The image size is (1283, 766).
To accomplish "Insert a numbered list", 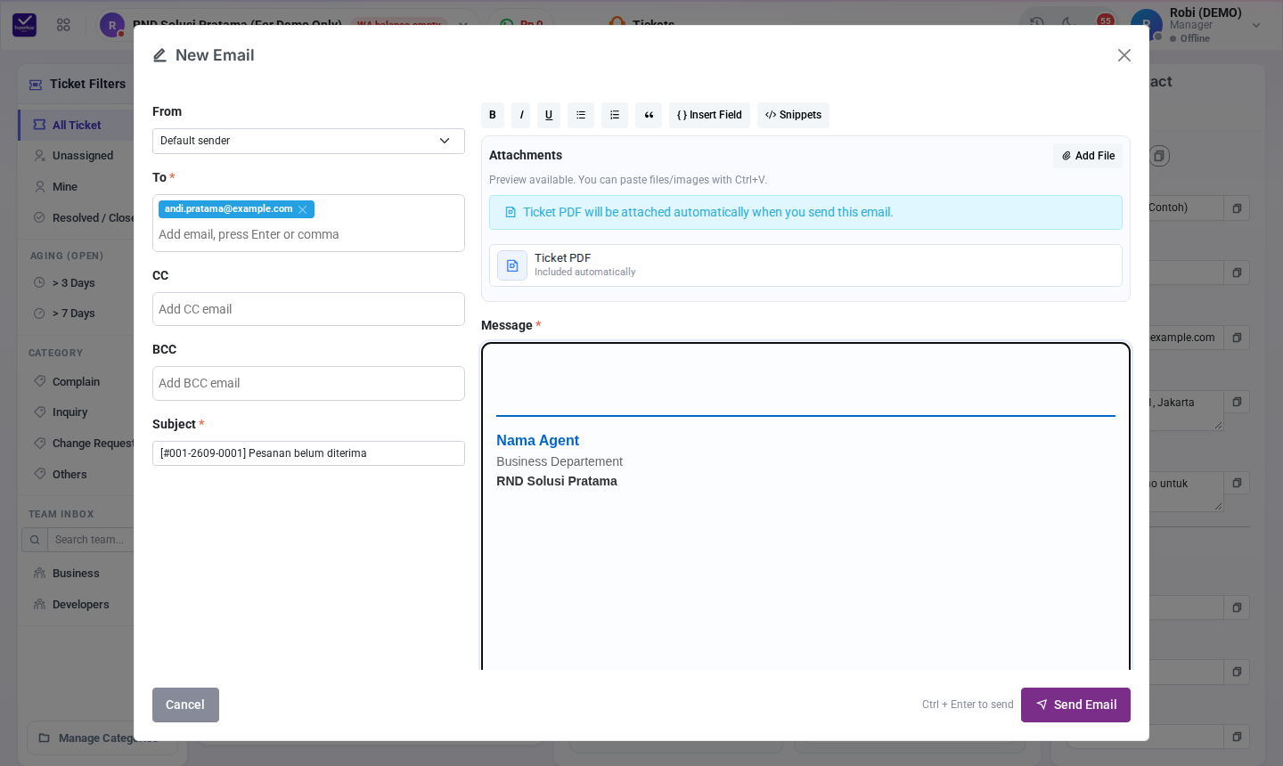I will pyautogui.click(x=615, y=115).
